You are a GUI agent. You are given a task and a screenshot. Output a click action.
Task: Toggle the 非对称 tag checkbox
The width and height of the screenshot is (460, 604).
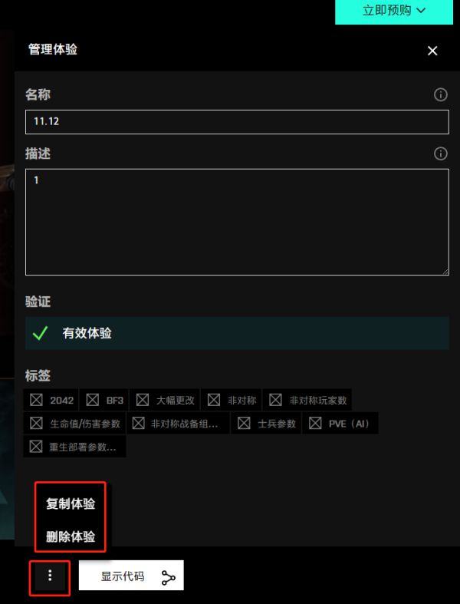[214, 400]
